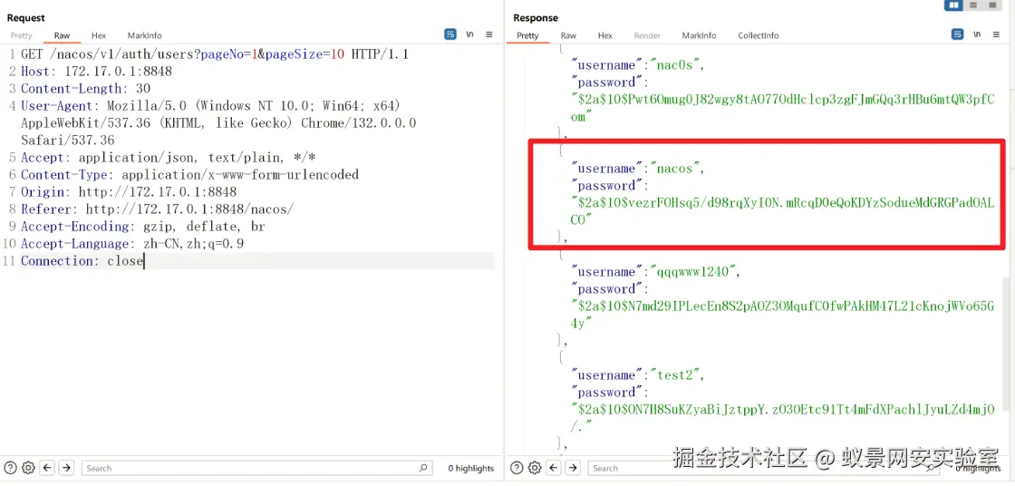Click the "nacos" username value in Response

677,169
